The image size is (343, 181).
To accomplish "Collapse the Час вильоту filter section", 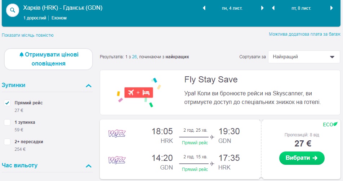I will pos(88,166).
